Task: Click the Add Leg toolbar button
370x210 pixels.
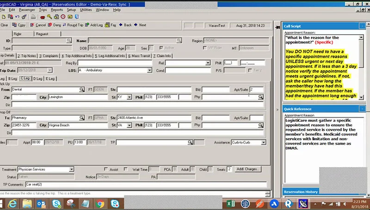Action: click(94, 25)
